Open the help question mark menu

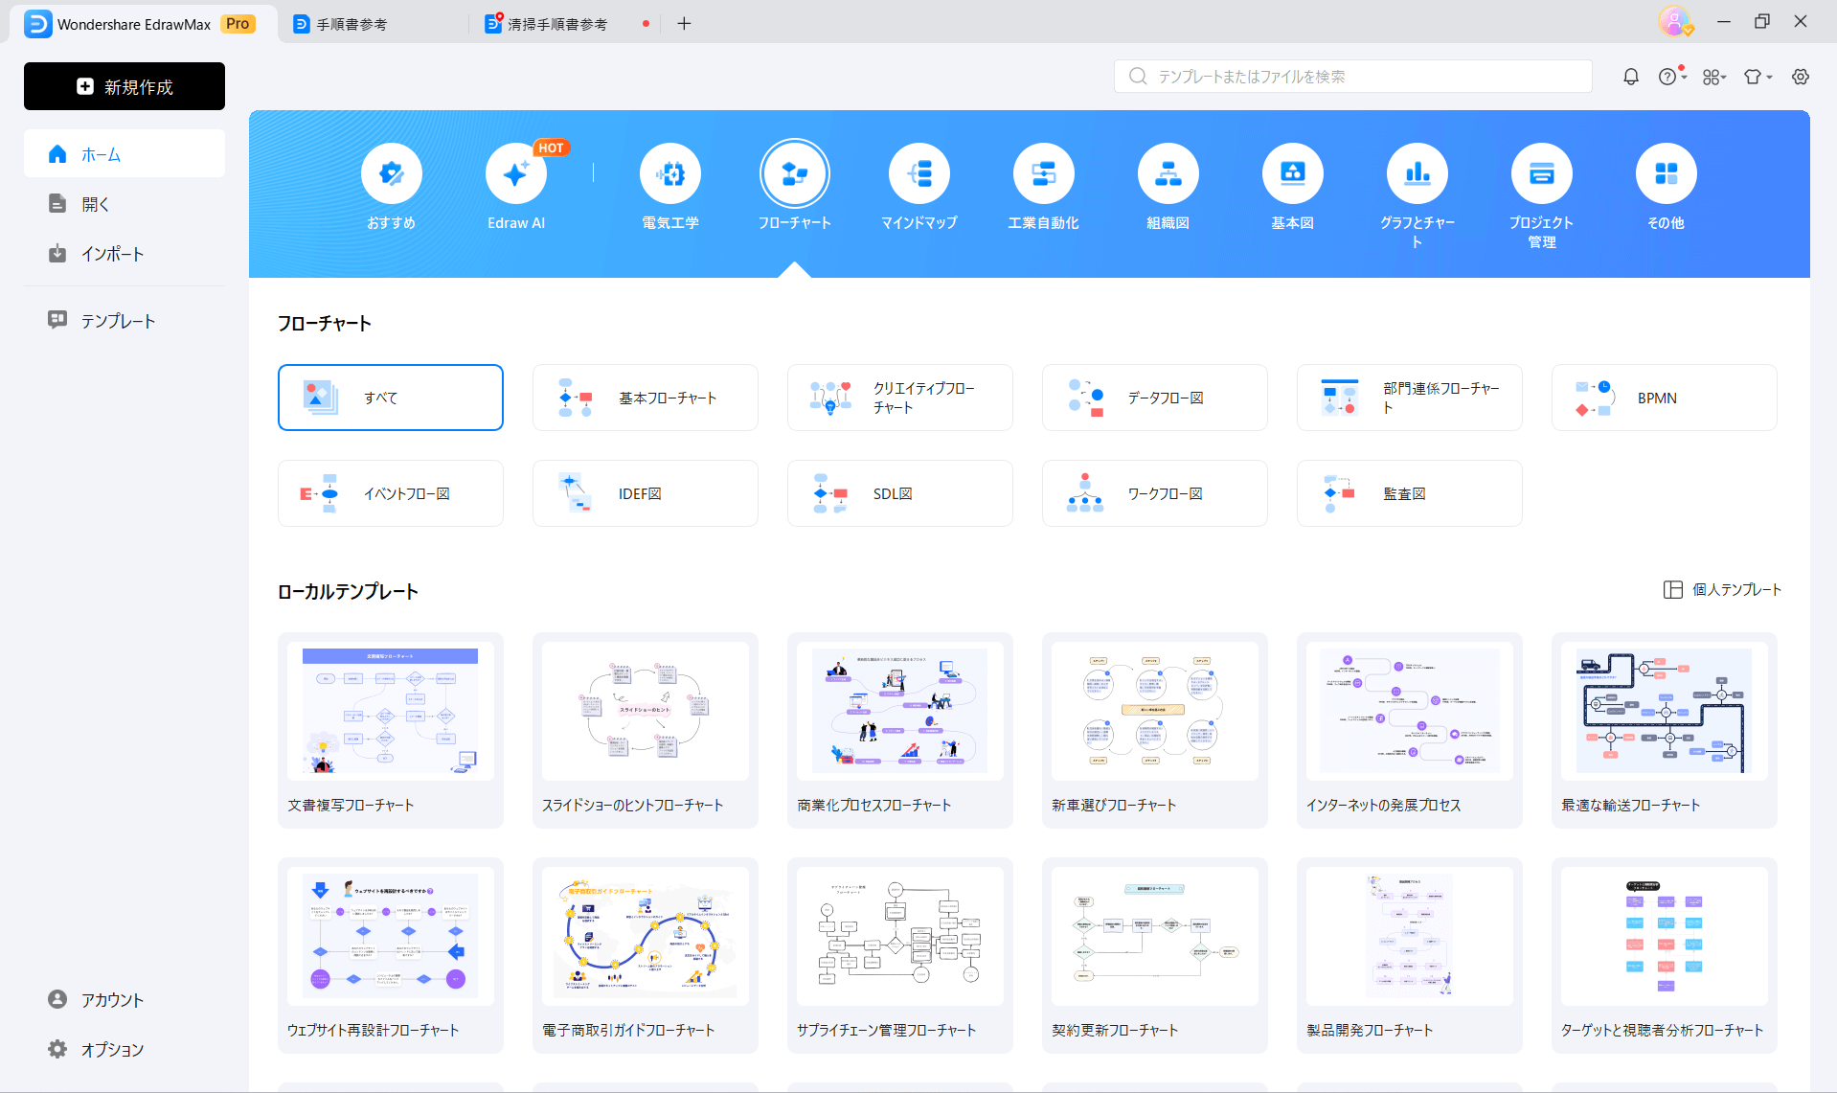(x=1671, y=77)
